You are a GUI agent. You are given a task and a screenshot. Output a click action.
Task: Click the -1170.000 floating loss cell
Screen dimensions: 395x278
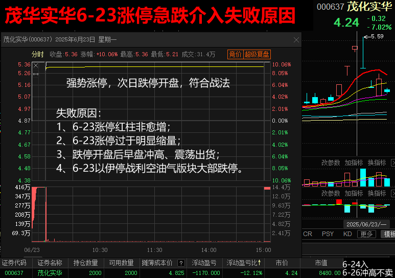[x=206, y=273]
